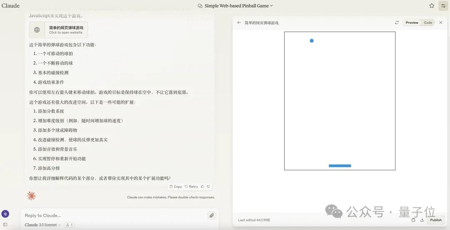
Task: Copy artifact contents with clipboard icon
Action: (x=413, y=220)
